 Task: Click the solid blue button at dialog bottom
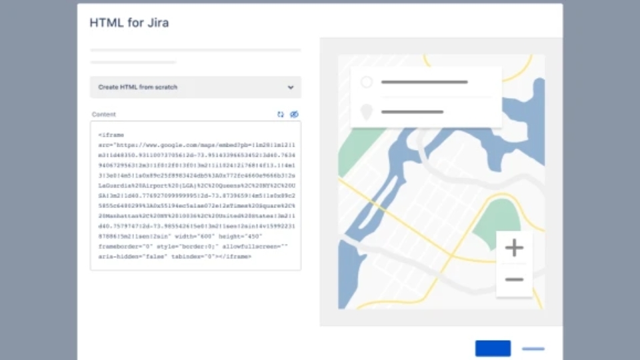click(493, 348)
